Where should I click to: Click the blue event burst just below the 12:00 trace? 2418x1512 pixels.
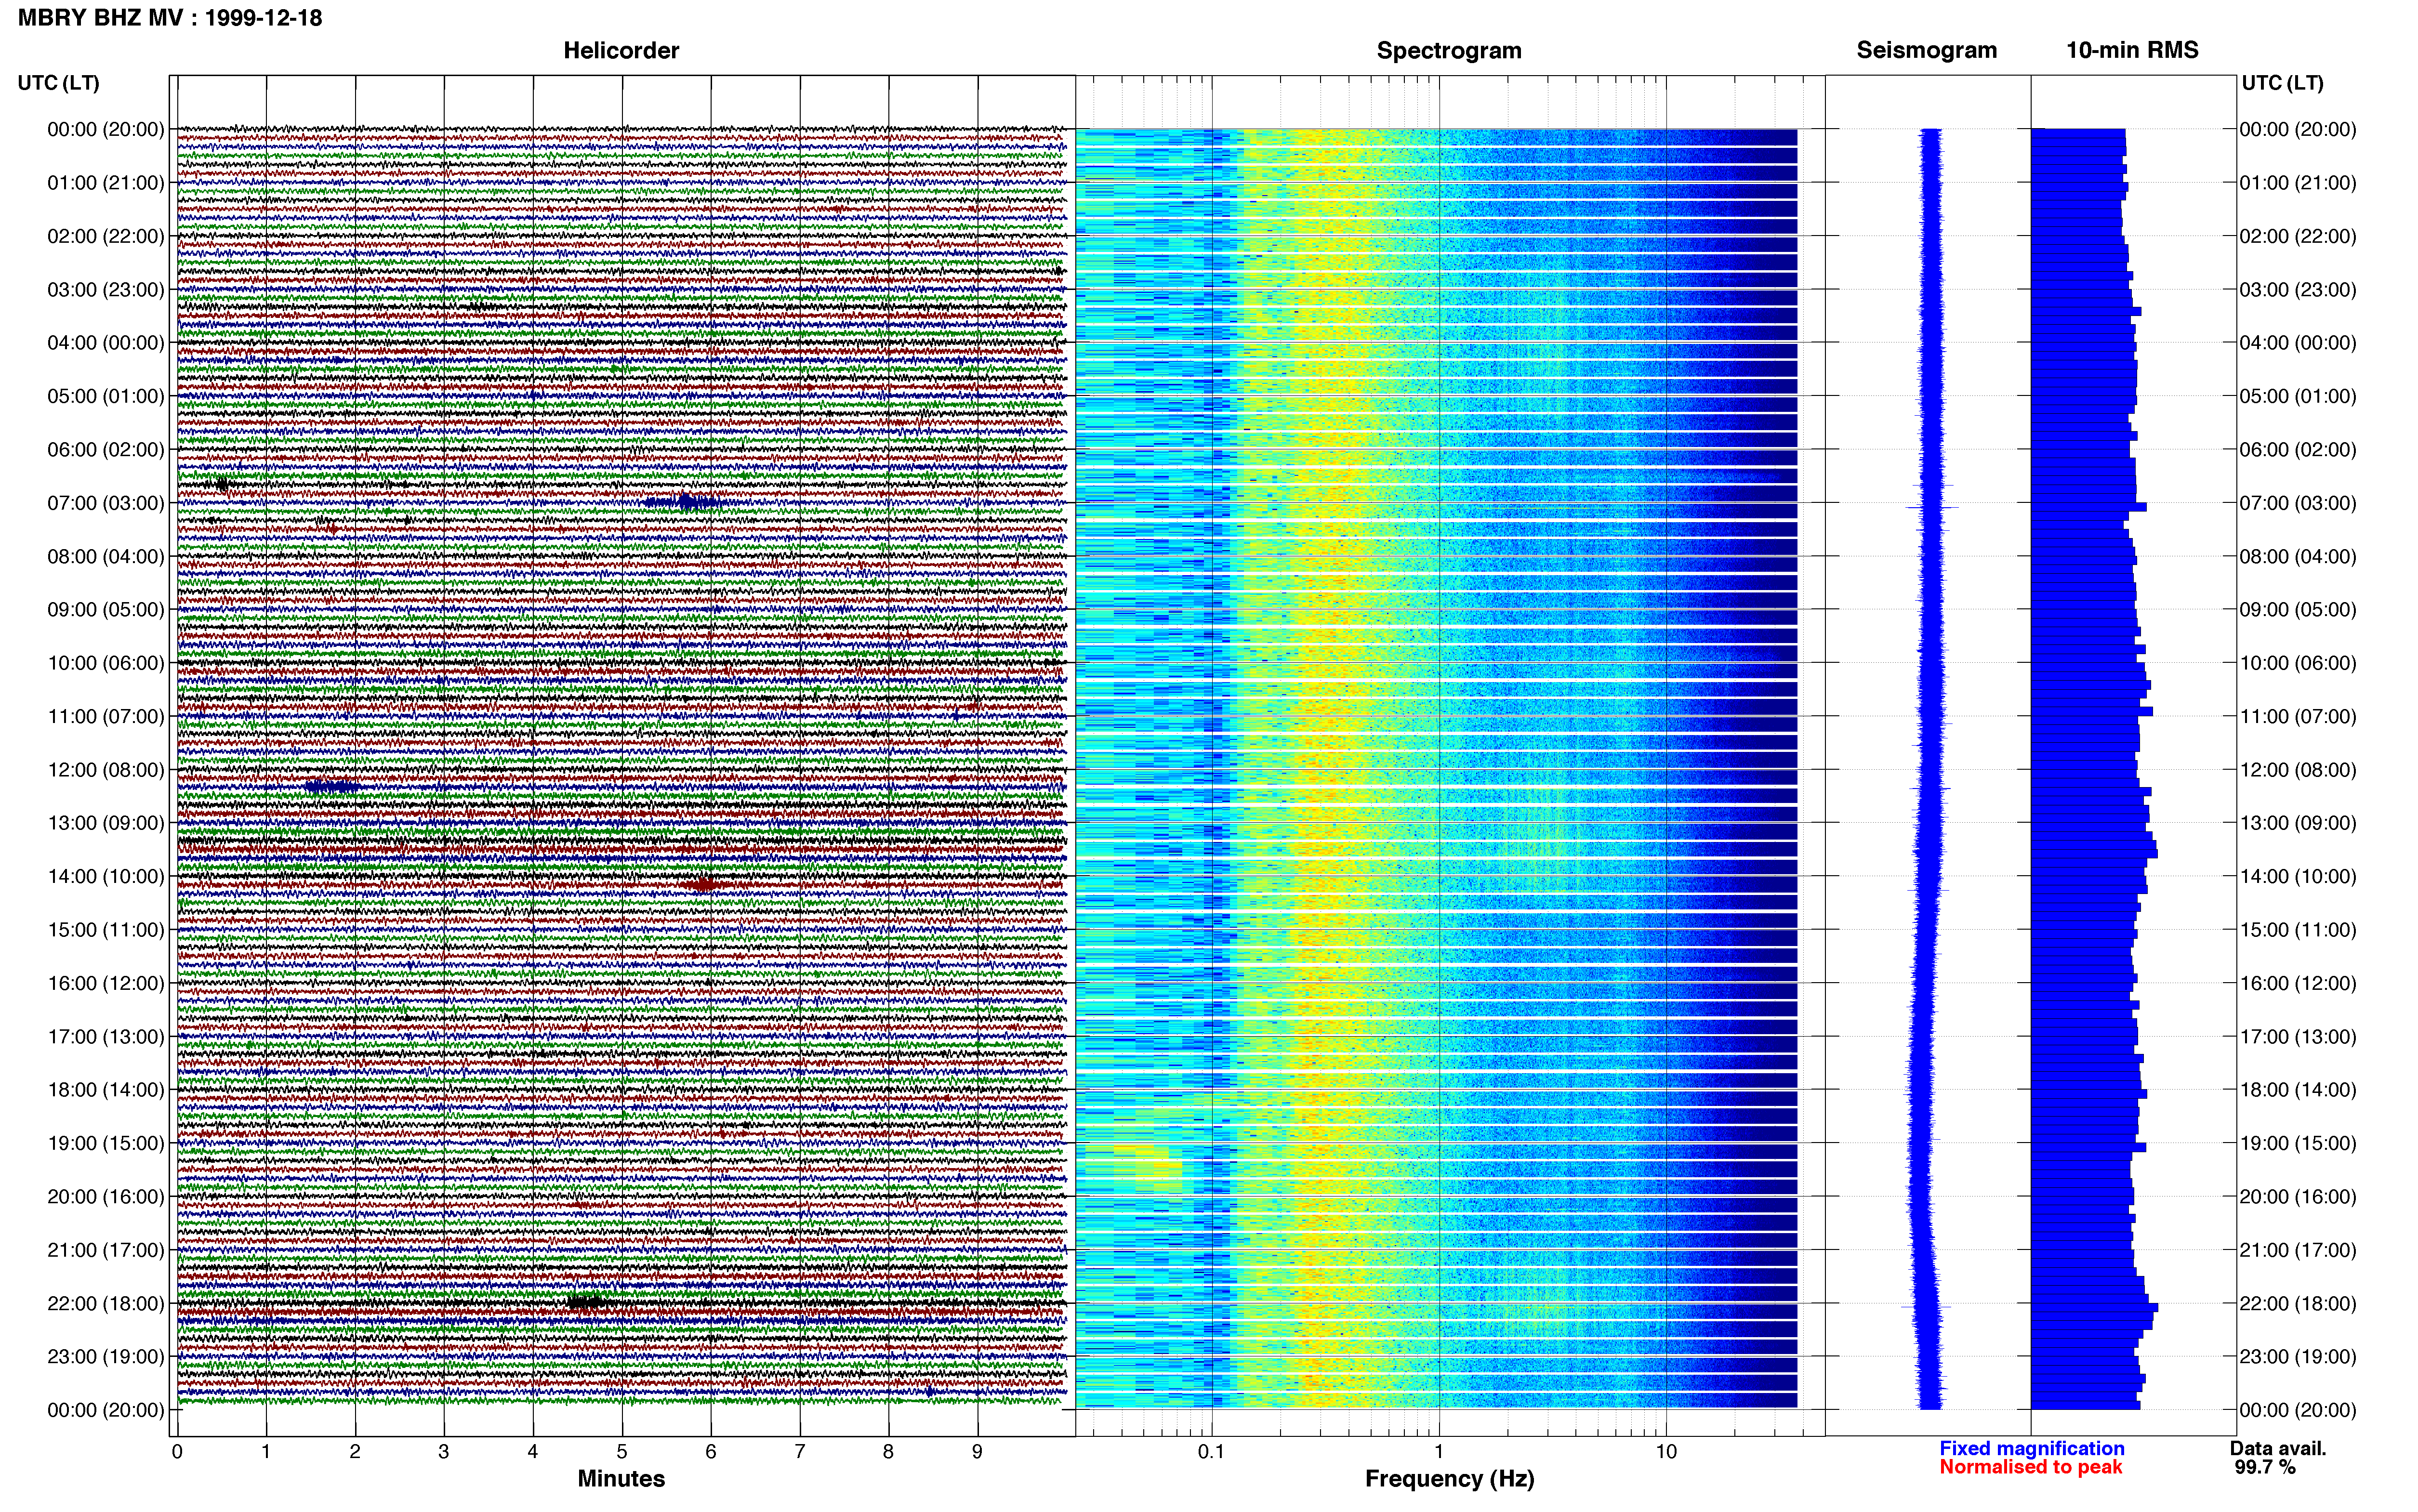[332, 787]
